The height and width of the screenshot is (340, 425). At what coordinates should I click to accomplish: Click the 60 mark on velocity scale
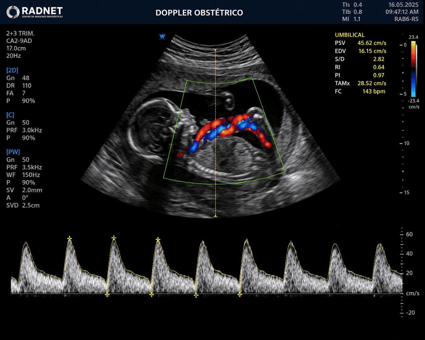(x=409, y=234)
